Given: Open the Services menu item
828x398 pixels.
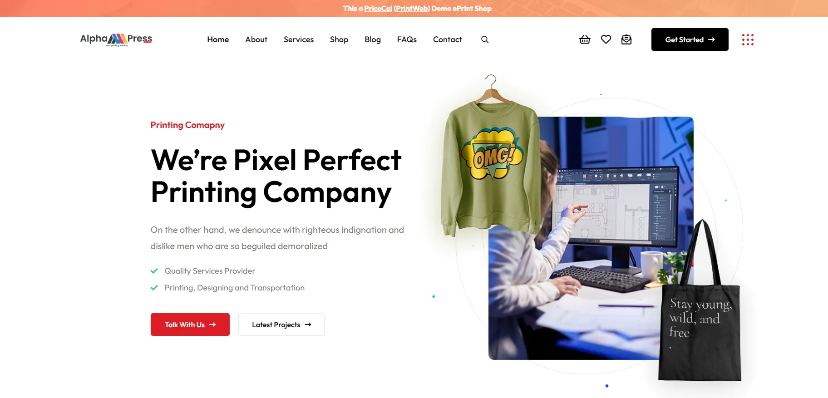Looking at the screenshot, I should tap(299, 39).
